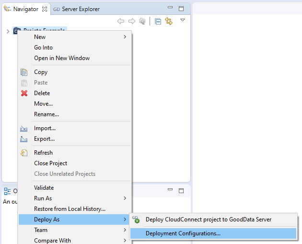Click the Copy icon in the menu
Screen dimensions: 302x244
point(24,72)
